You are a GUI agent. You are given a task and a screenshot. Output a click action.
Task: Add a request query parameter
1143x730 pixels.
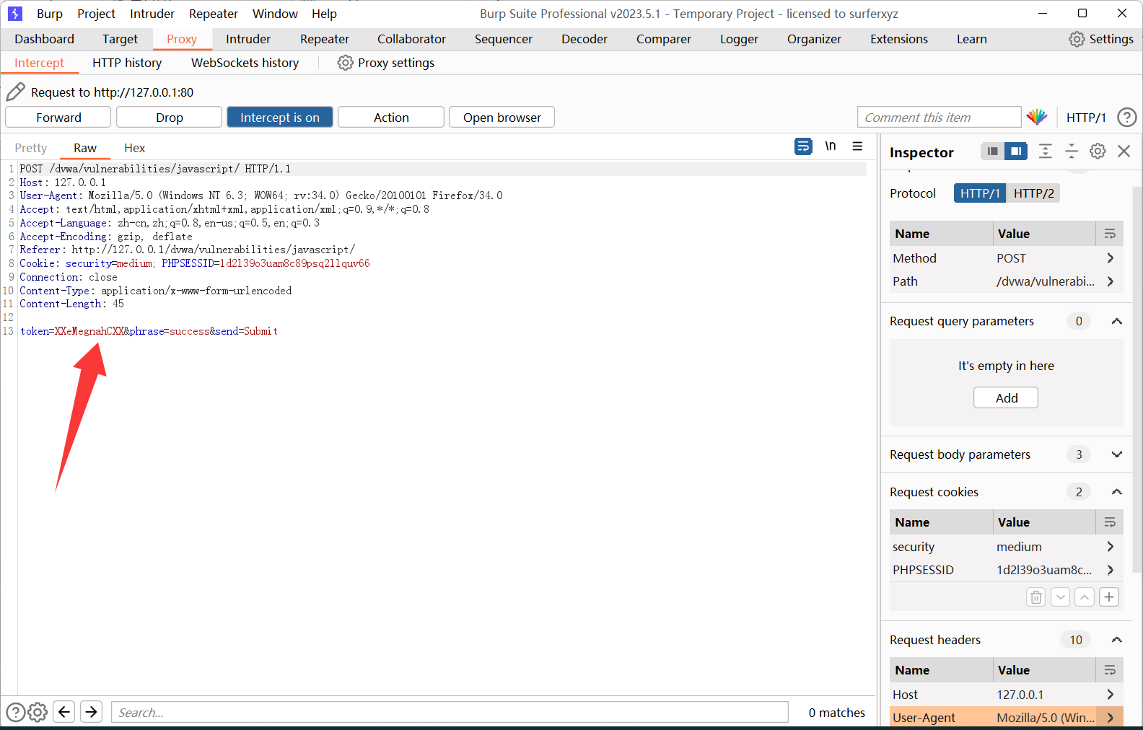(1006, 398)
